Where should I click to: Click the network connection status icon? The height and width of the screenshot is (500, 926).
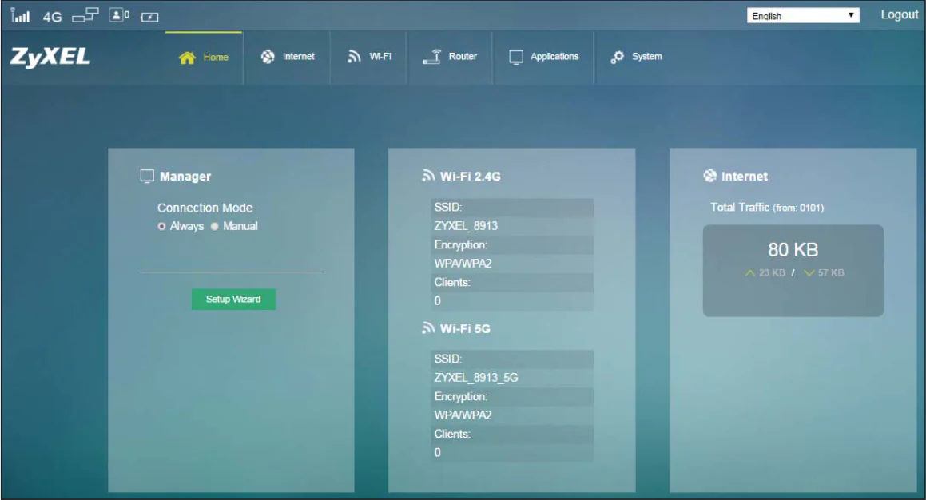click(x=85, y=16)
